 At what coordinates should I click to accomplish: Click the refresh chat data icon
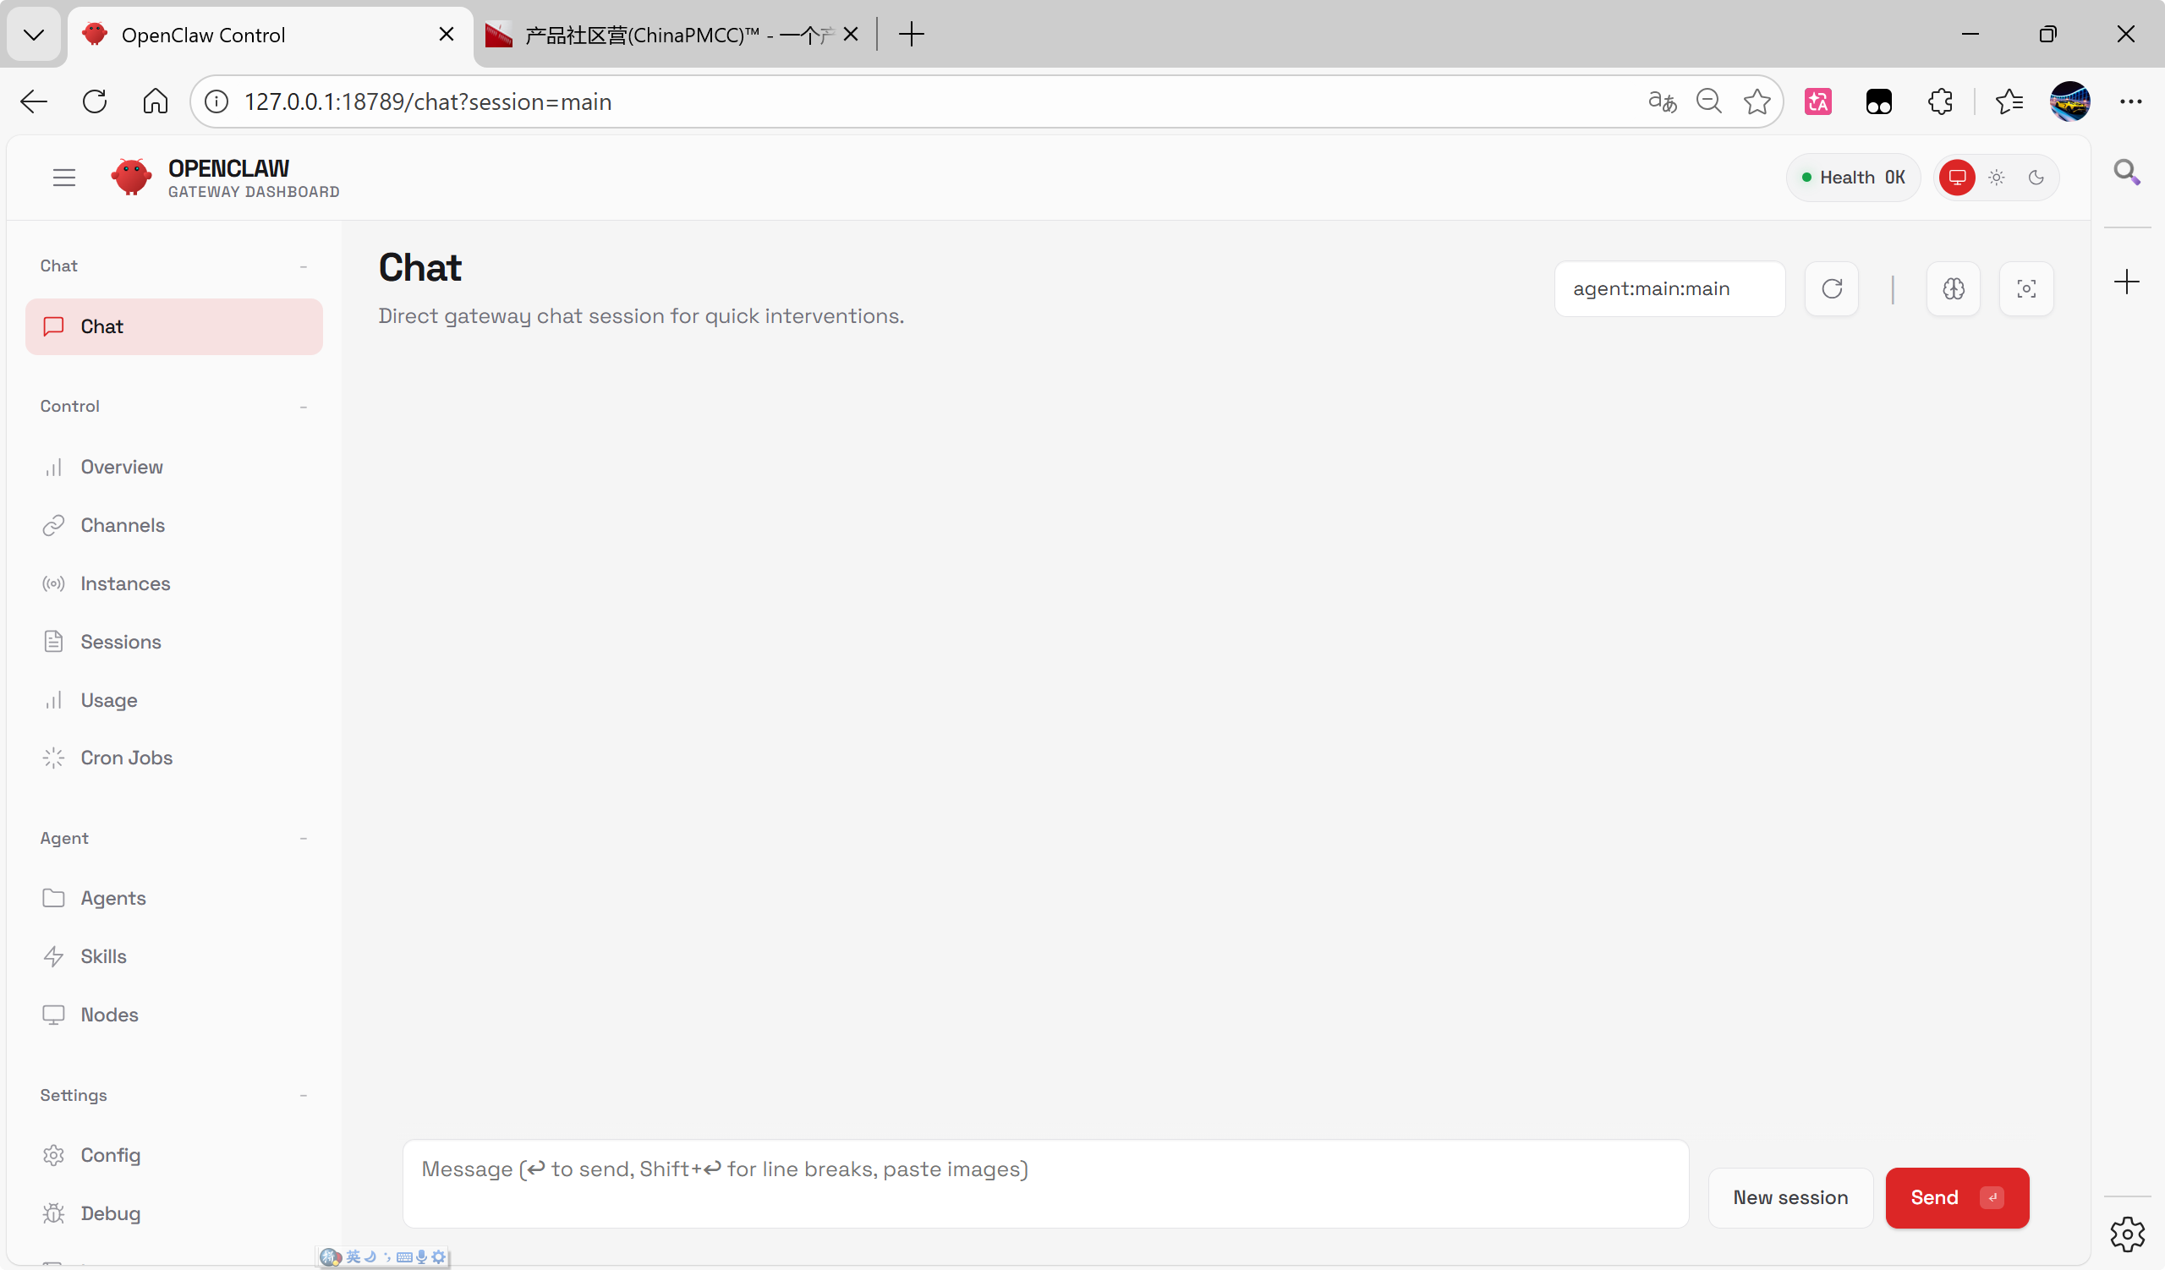1831,288
